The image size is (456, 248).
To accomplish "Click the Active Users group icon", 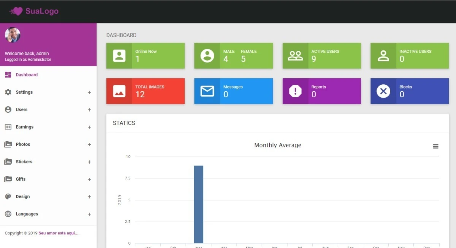I will coord(295,56).
